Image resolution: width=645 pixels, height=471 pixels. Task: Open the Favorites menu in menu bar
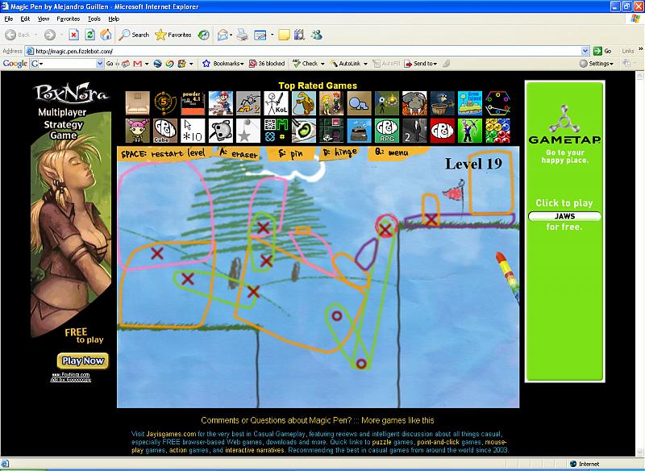pos(69,18)
